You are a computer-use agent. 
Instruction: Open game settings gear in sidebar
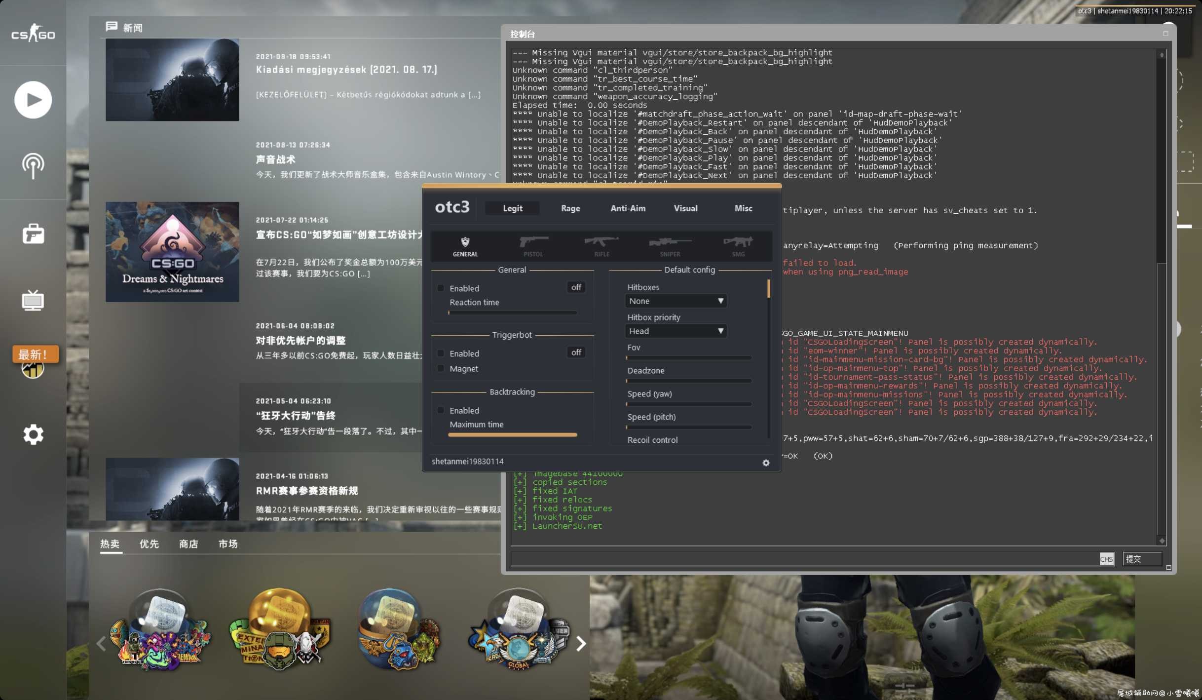click(x=33, y=434)
